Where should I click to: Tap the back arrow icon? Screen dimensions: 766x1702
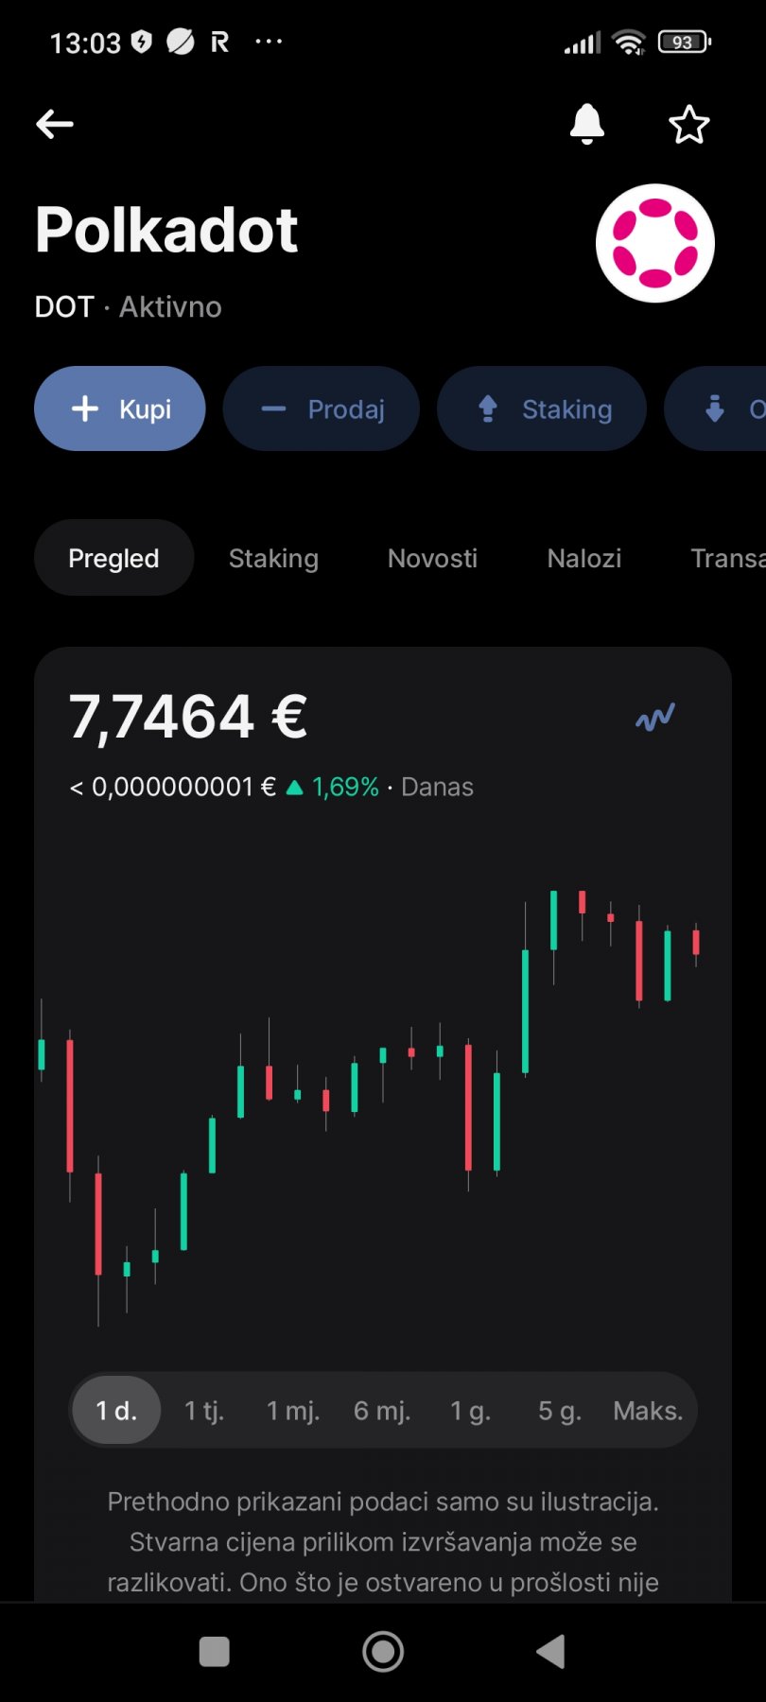click(x=55, y=124)
